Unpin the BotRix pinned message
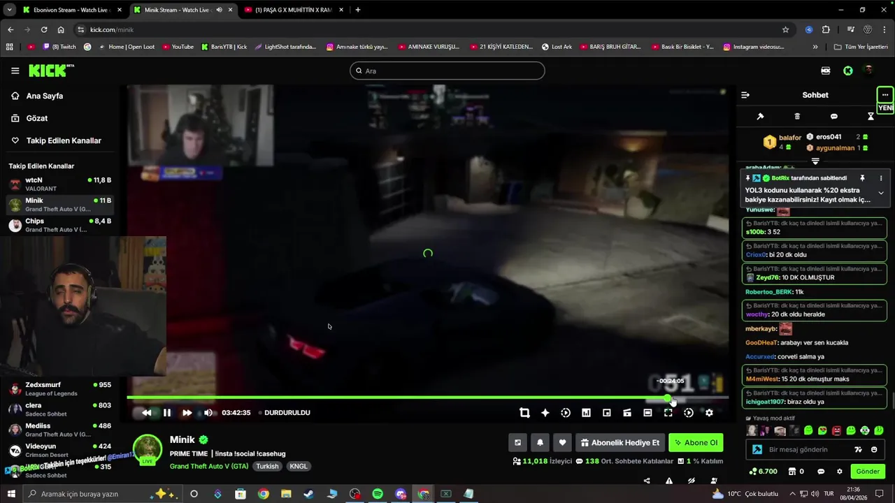This screenshot has width=895, height=503. (x=862, y=178)
